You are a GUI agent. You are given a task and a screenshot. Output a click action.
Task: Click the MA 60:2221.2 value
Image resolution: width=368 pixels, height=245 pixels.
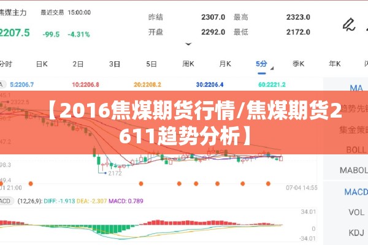(x=272, y=85)
